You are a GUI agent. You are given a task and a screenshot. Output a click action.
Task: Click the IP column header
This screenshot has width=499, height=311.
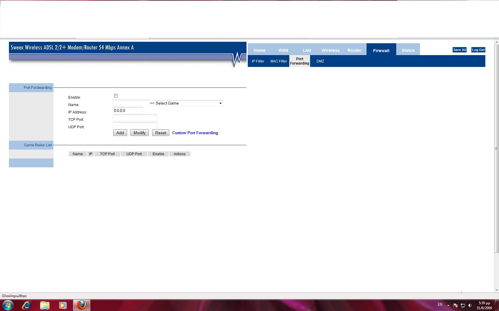click(91, 154)
